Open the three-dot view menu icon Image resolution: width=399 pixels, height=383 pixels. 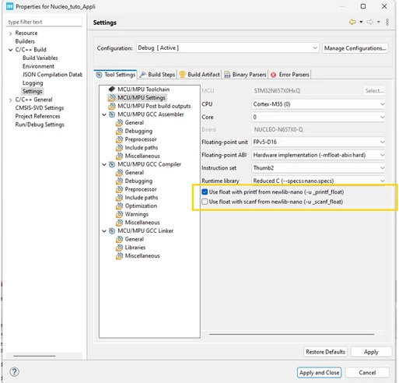(x=387, y=22)
